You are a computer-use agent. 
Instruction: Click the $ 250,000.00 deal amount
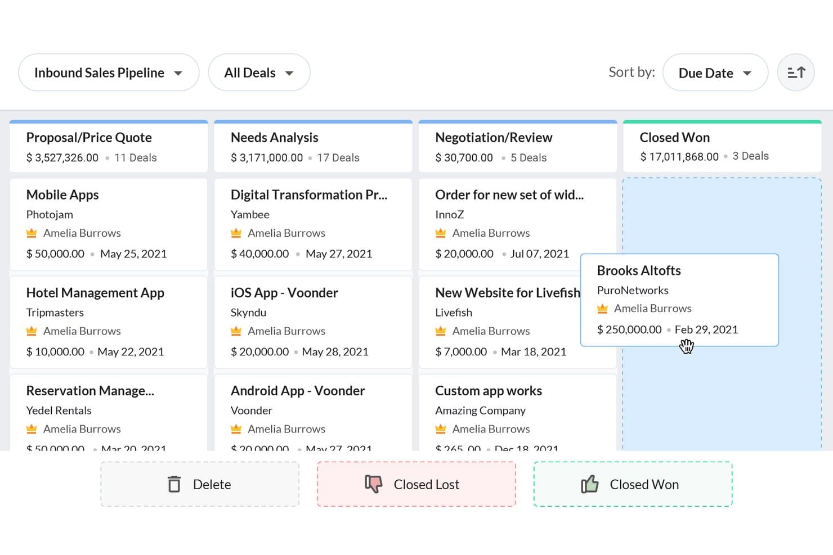[x=629, y=330]
